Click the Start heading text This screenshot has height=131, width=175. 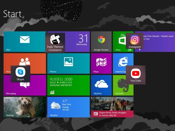tap(12, 14)
